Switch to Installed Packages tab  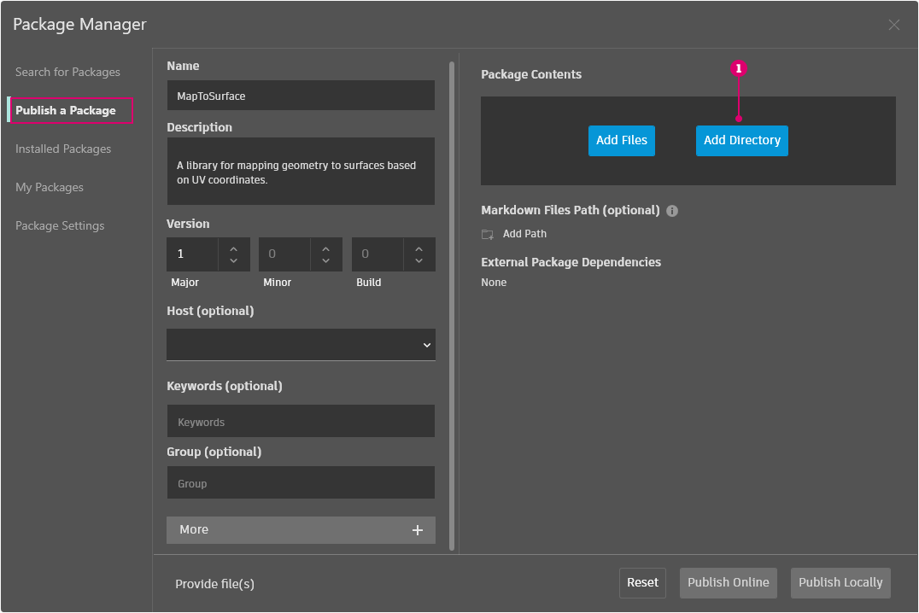[x=63, y=149]
